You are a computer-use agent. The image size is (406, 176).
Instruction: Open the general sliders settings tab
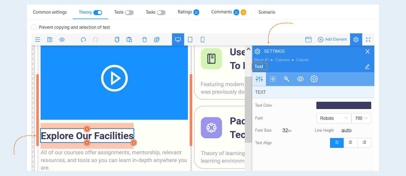coord(259,79)
